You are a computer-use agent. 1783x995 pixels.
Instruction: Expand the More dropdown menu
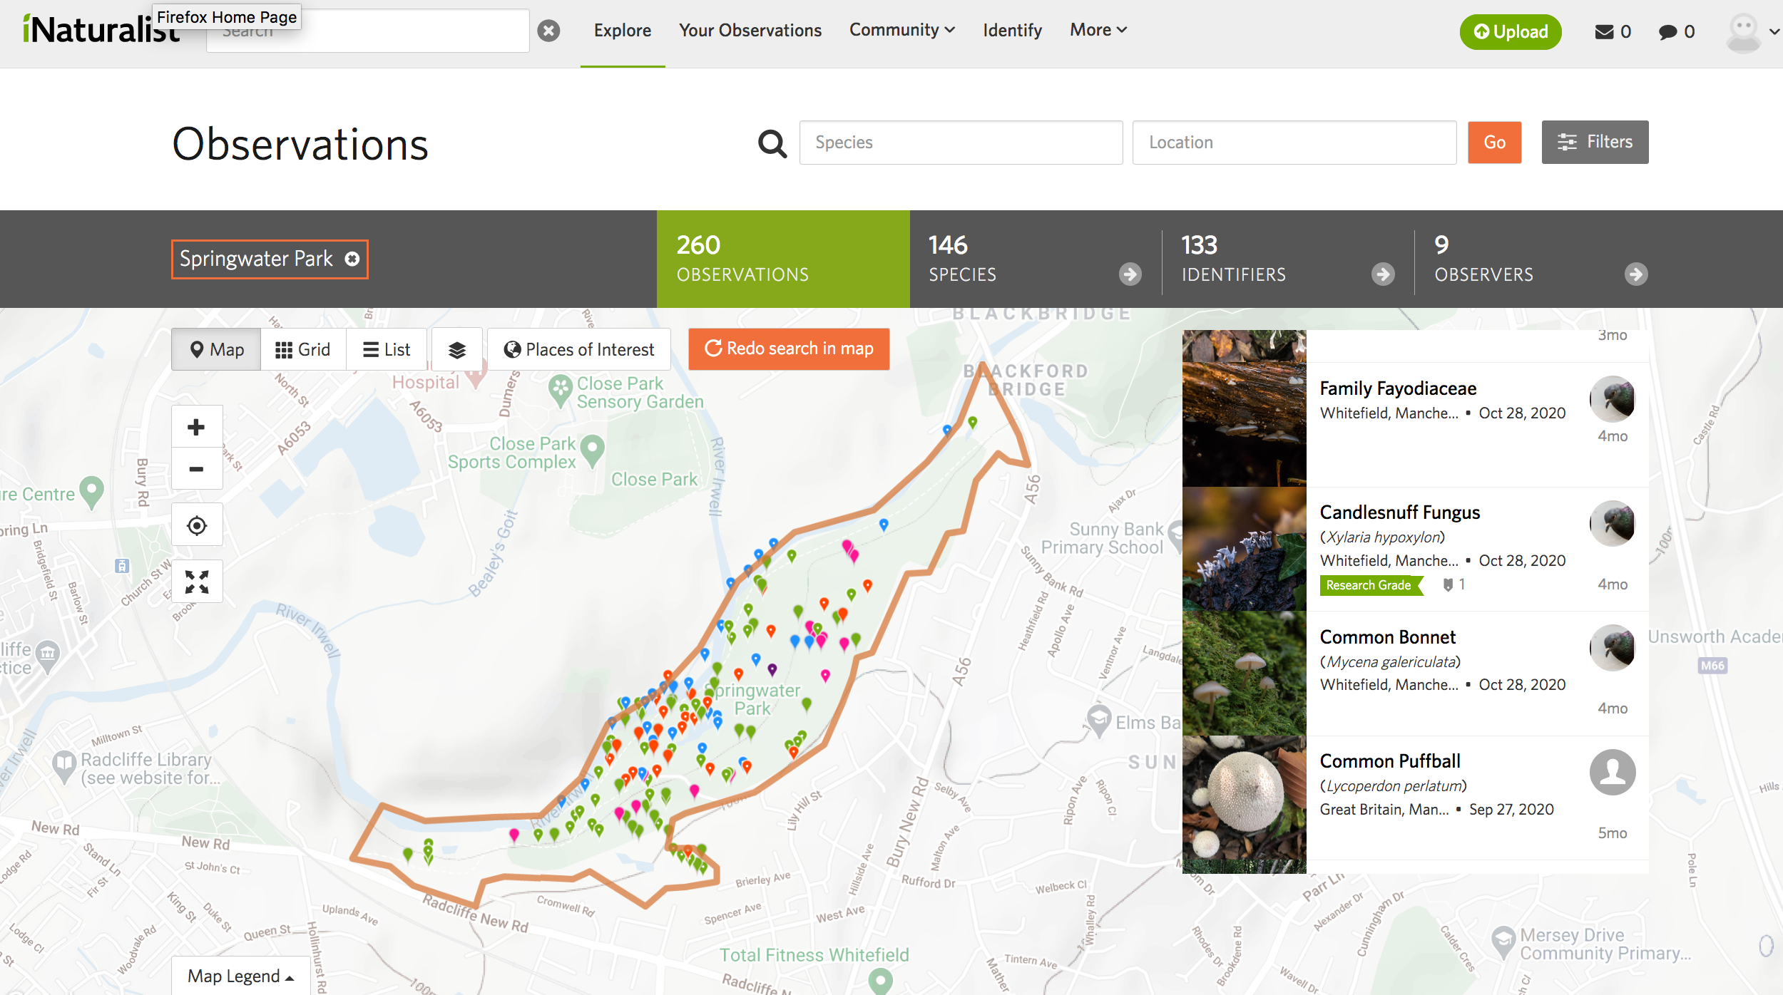(x=1098, y=30)
